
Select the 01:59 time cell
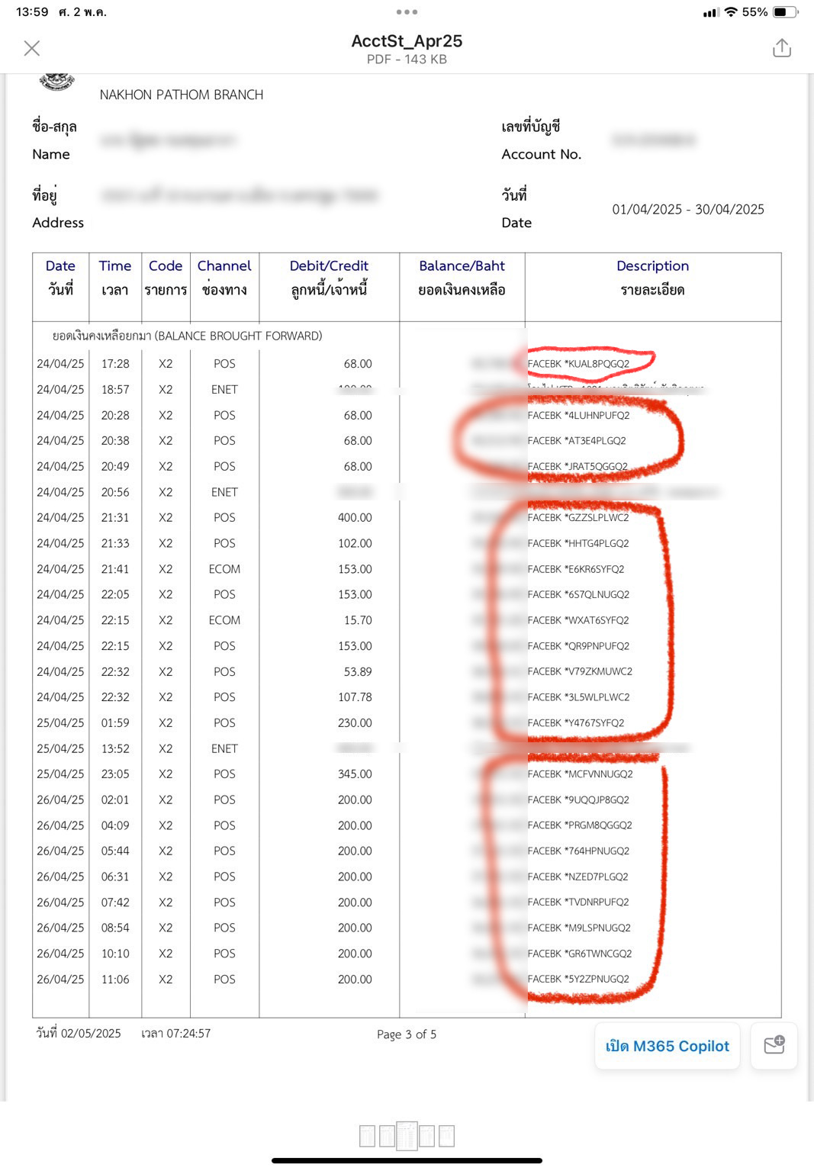[x=115, y=722]
